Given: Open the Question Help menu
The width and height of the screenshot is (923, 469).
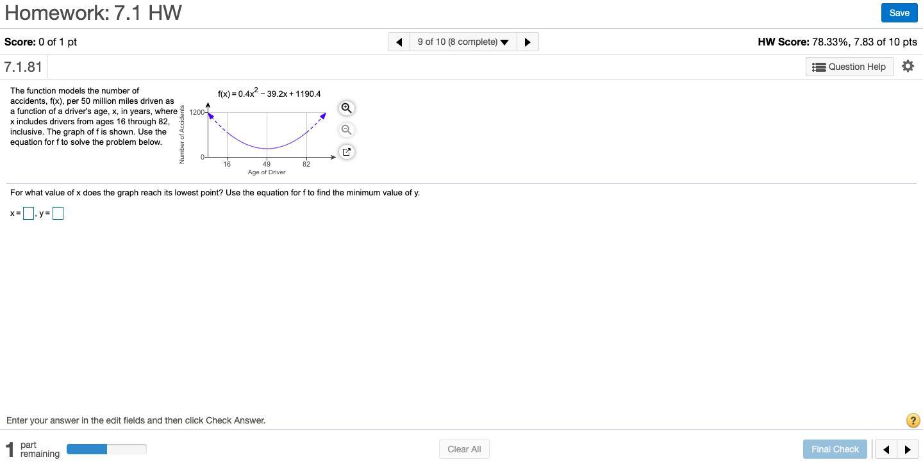Looking at the screenshot, I should tap(849, 67).
